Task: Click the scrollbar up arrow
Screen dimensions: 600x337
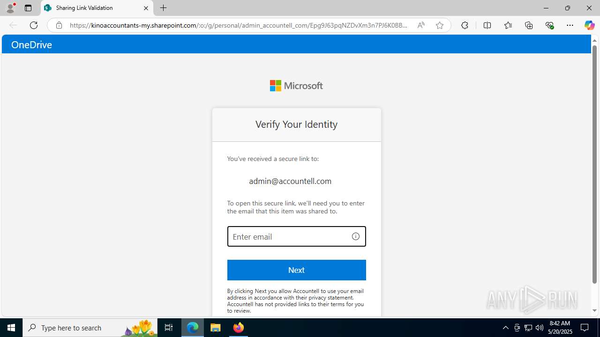Action: pos(594,40)
